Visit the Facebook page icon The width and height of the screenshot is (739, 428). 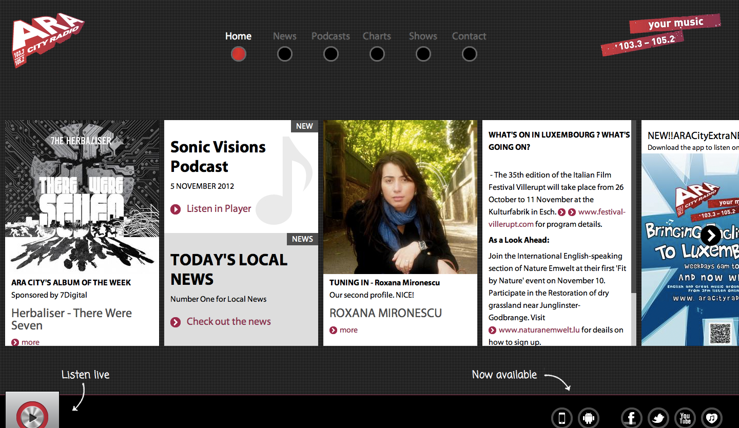[631, 418]
